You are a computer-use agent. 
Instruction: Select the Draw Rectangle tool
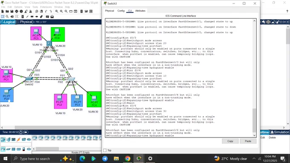coord(32,17)
